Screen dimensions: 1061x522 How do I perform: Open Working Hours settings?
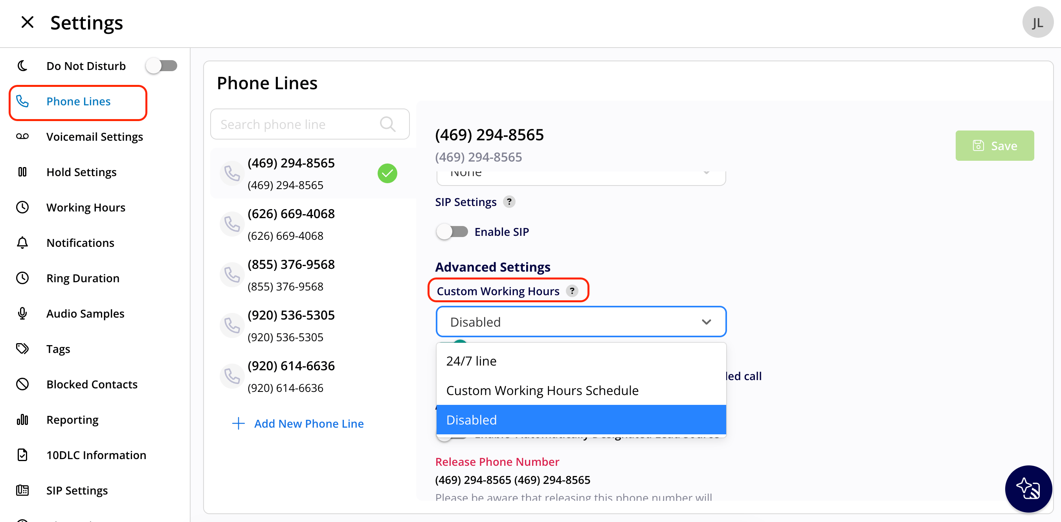(x=86, y=208)
